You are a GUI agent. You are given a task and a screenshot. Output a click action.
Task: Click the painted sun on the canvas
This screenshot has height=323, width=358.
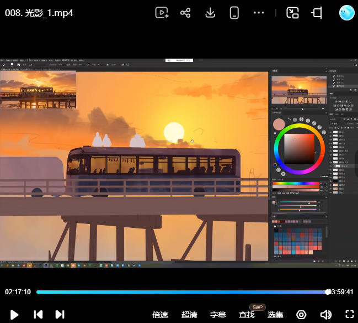click(174, 133)
